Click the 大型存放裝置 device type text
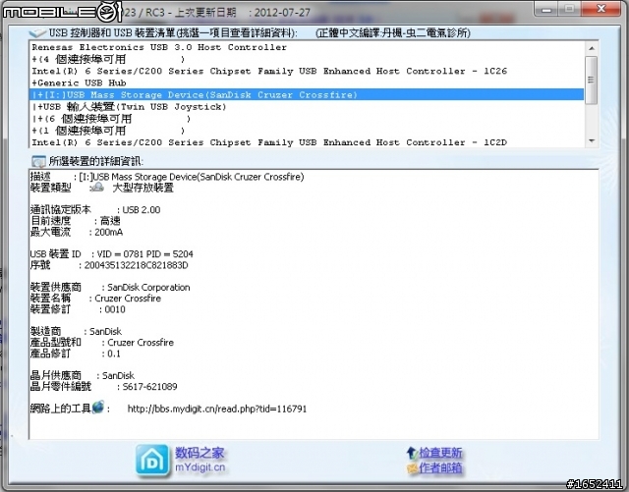The height and width of the screenshot is (492, 629). pos(143,188)
